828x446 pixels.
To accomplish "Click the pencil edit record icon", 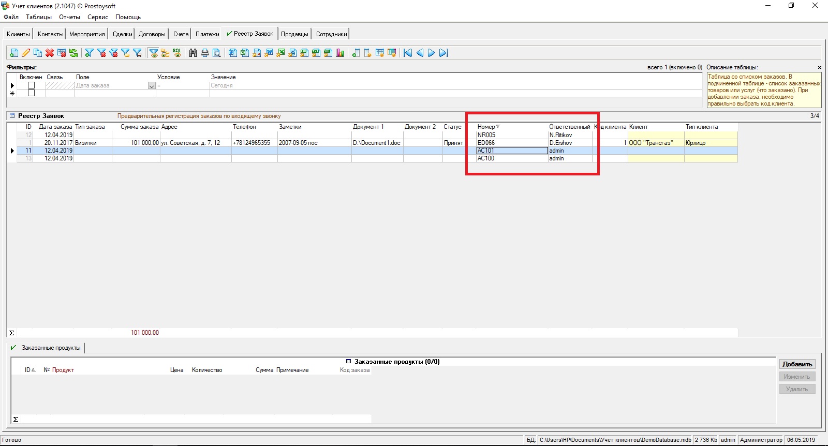I will [x=26, y=53].
